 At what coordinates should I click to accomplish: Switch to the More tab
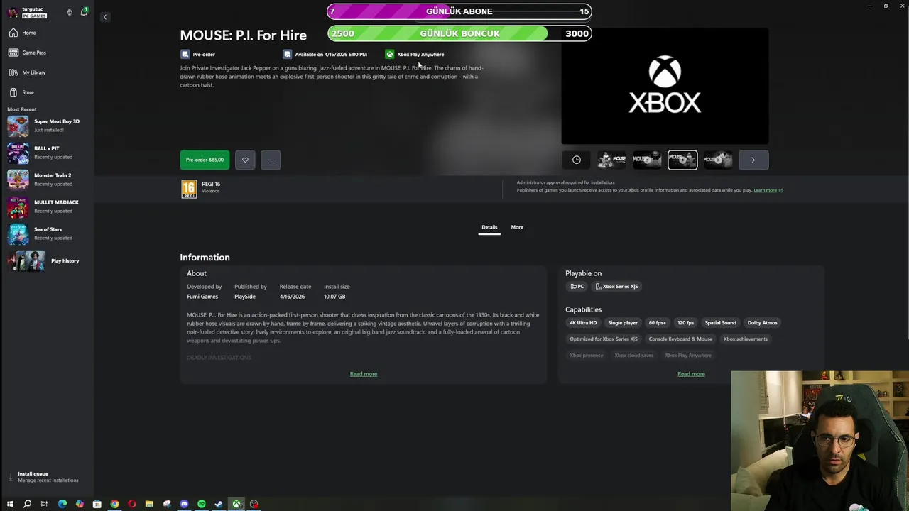pyautogui.click(x=517, y=227)
